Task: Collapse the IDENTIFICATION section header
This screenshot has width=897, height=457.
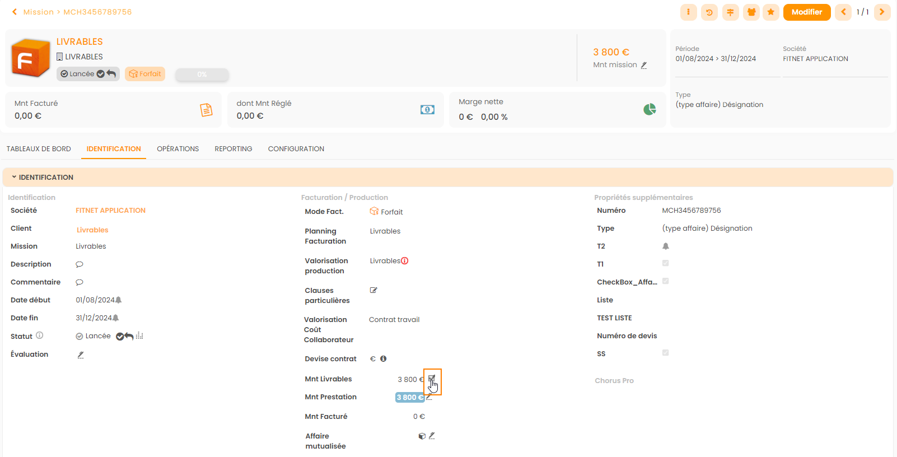Action: pyautogui.click(x=46, y=178)
